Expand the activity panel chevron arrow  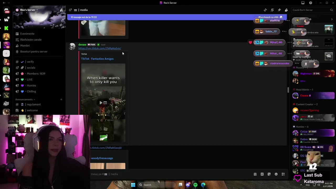click(x=332, y=19)
